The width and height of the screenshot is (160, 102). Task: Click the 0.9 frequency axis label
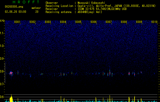click(2, 59)
